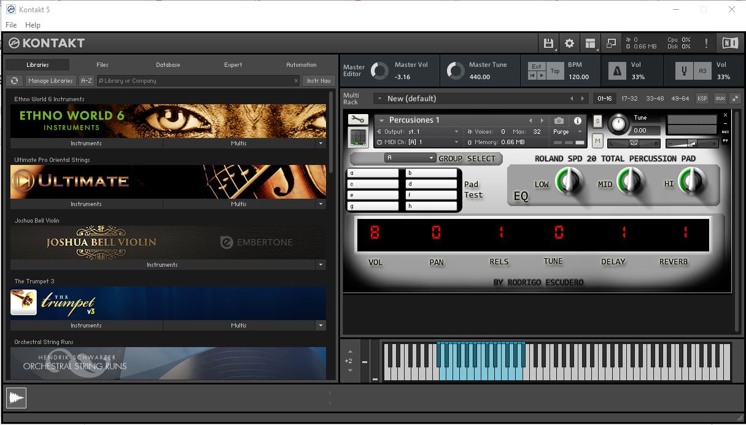Toggle the metronome icon

tap(616, 71)
